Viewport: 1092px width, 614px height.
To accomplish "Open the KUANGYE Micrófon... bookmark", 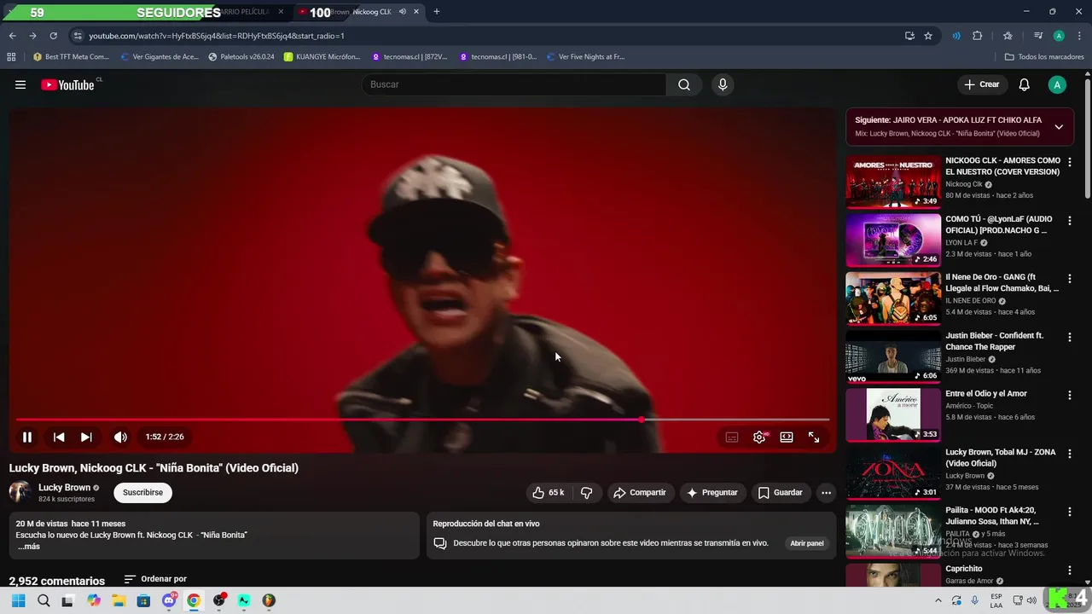I will click(x=322, y=57).
